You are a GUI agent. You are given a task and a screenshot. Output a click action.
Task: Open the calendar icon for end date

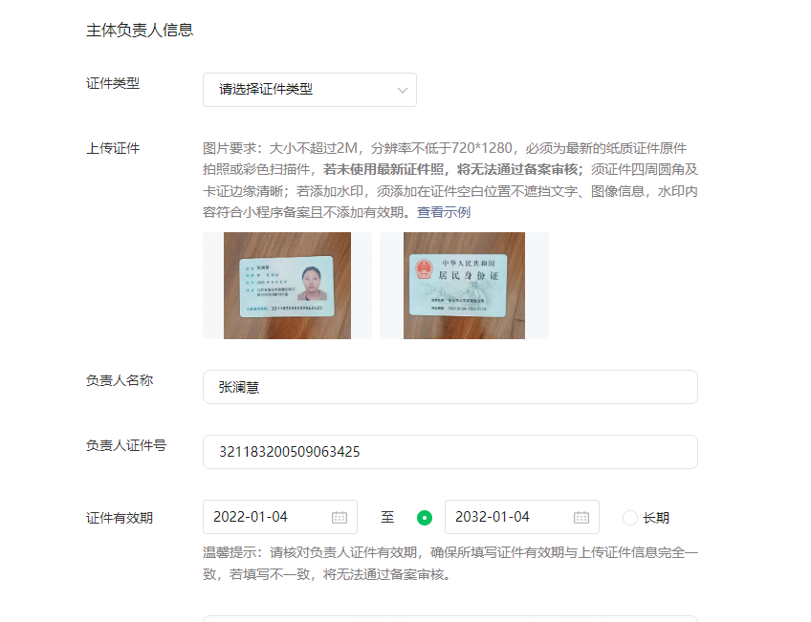(x=581, y=517)
